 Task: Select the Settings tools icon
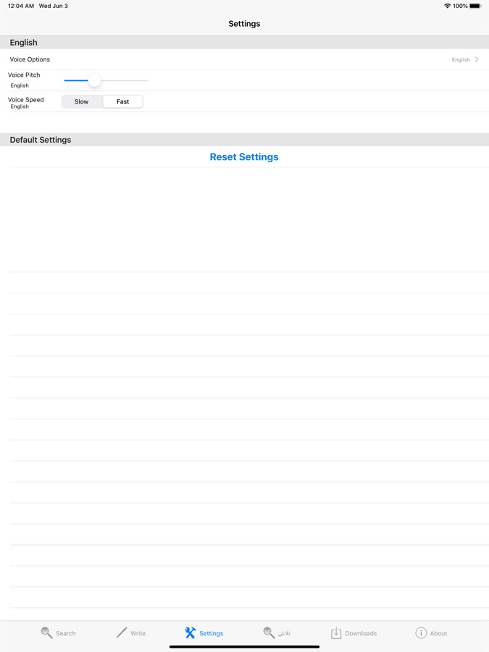pos(190,632)
